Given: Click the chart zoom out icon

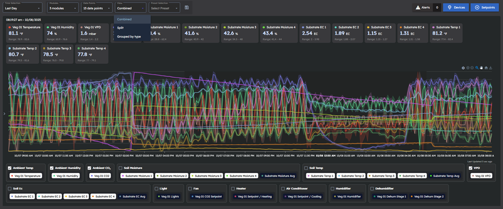Looking at the screenshot, I should [473, 67].
